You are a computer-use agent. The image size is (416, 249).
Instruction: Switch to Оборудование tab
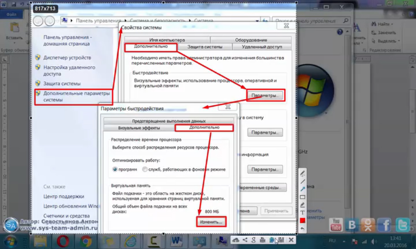251,40
